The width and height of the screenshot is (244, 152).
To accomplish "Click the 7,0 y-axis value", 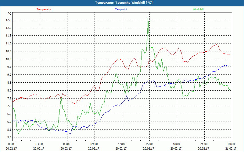I will [9, 106].
